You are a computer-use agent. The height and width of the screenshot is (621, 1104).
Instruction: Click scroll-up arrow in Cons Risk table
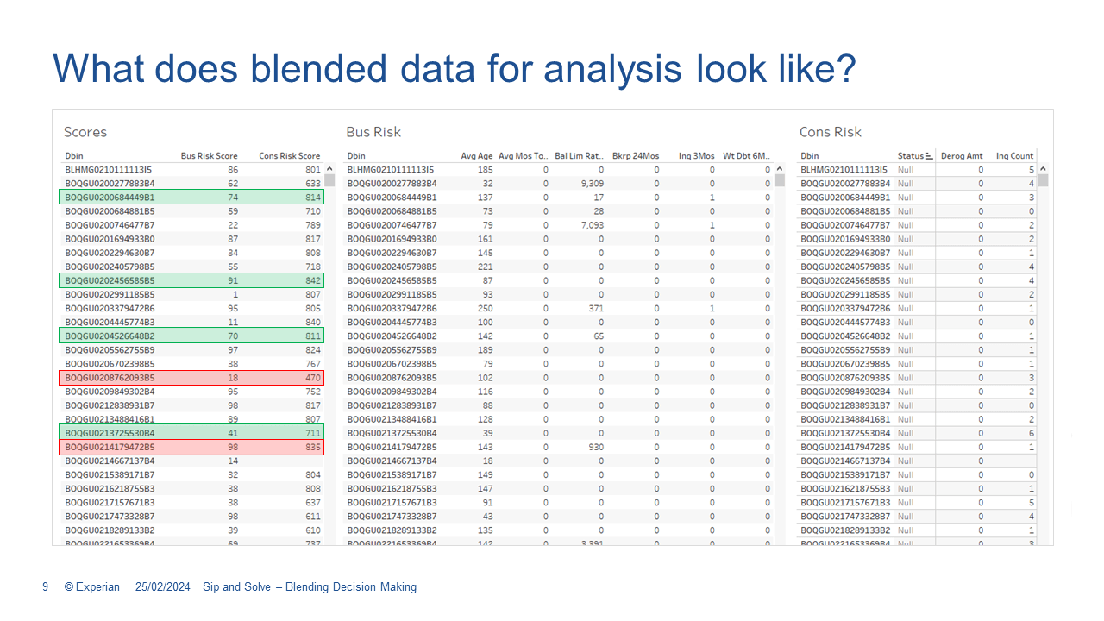coord(1043,170)
